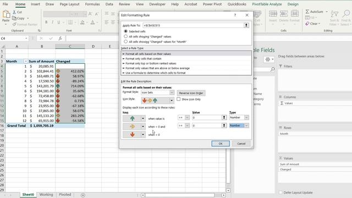Open the File menu

(5, 4)
